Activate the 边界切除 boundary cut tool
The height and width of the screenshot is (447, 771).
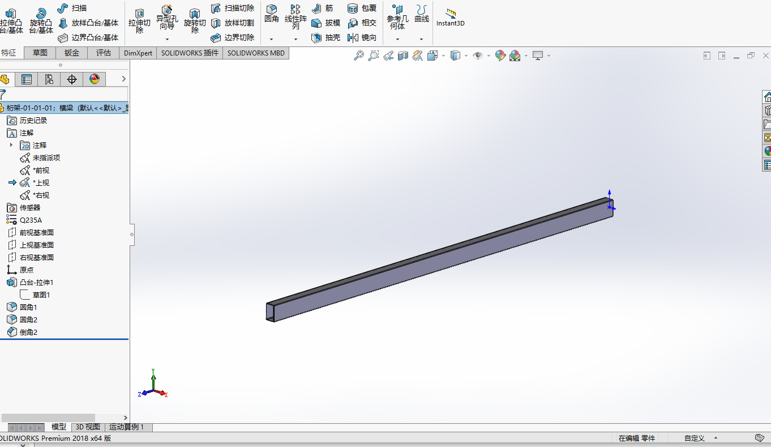point(233,37)
